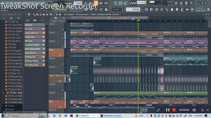
Task: Open the OPTIONS menu
Action: point(31,3)
